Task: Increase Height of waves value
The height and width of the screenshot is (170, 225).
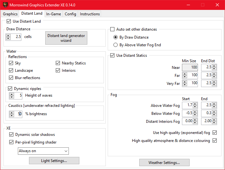Action: (x=11, y=94)
